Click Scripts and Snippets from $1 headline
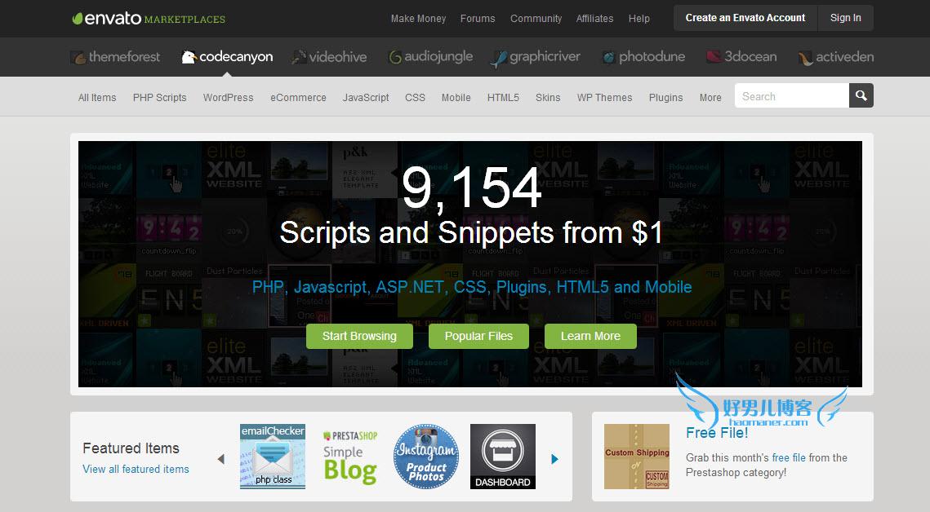Screen dimensions: 930x512 point(471,232)
